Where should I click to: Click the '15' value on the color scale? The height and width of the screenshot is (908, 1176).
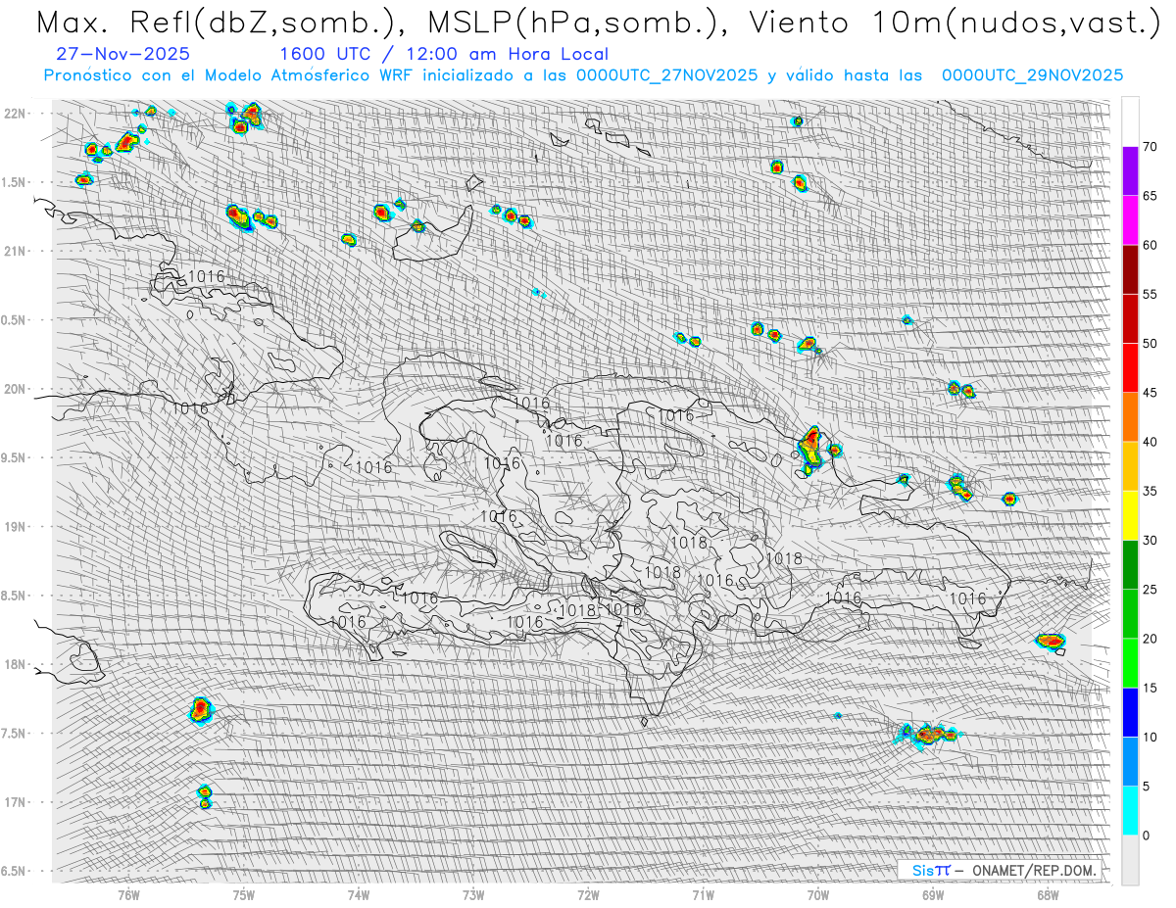click(1150, 688)
